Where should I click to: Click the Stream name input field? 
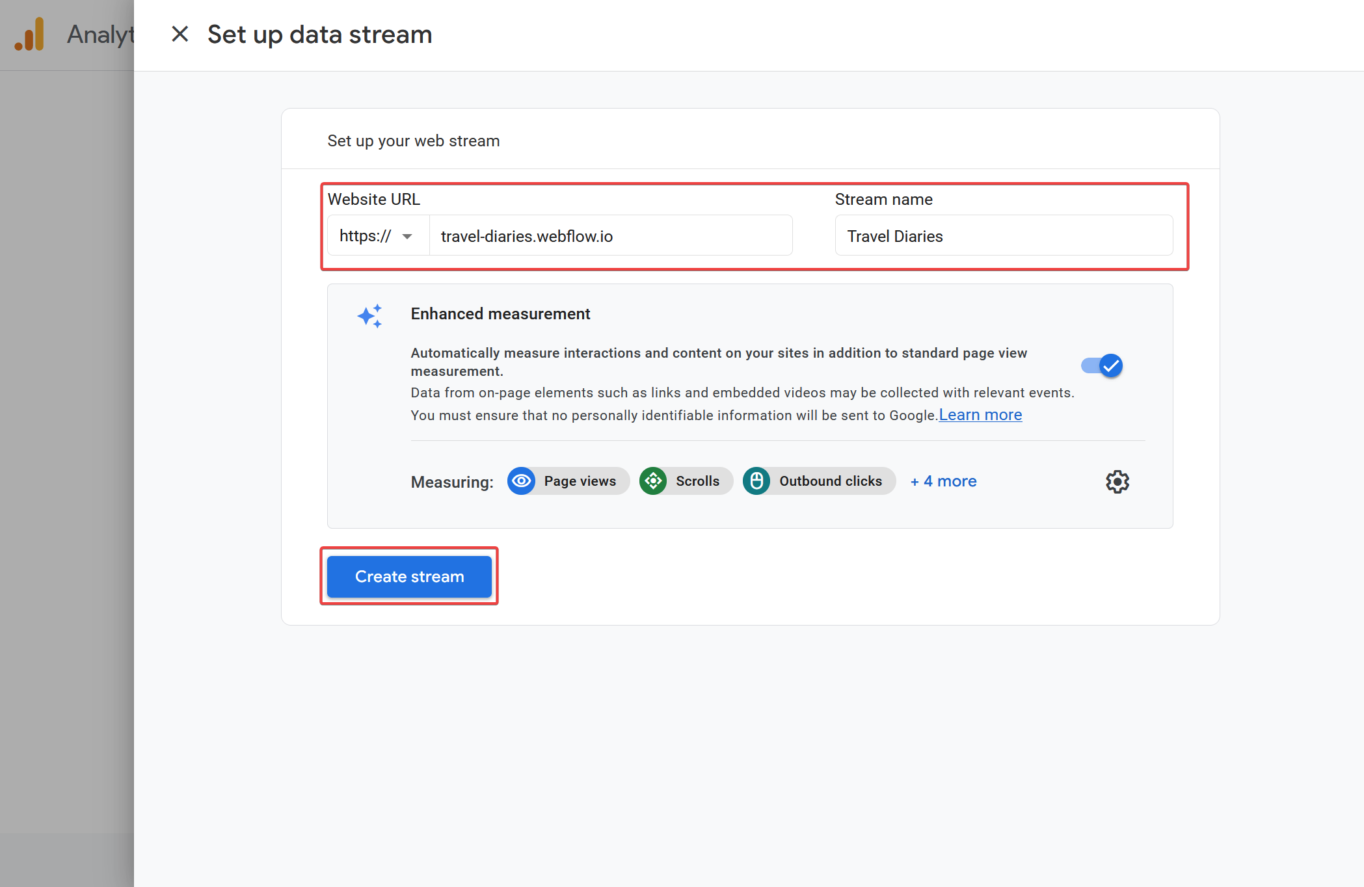coord(1003,236)
